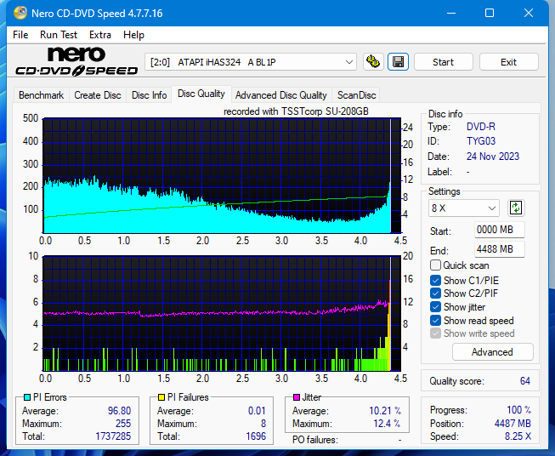The height and width of the screenshot is (456, 555).
Task: Click the grayed Show write speed checkbox
Action: coord(435,333)
